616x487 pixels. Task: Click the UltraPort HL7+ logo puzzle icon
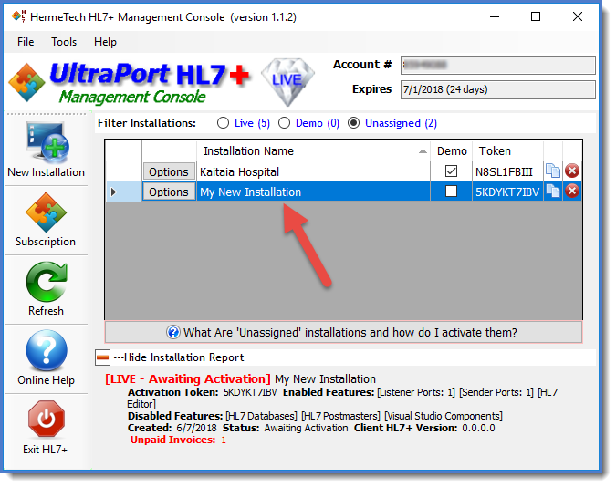(x=26, y=82)
